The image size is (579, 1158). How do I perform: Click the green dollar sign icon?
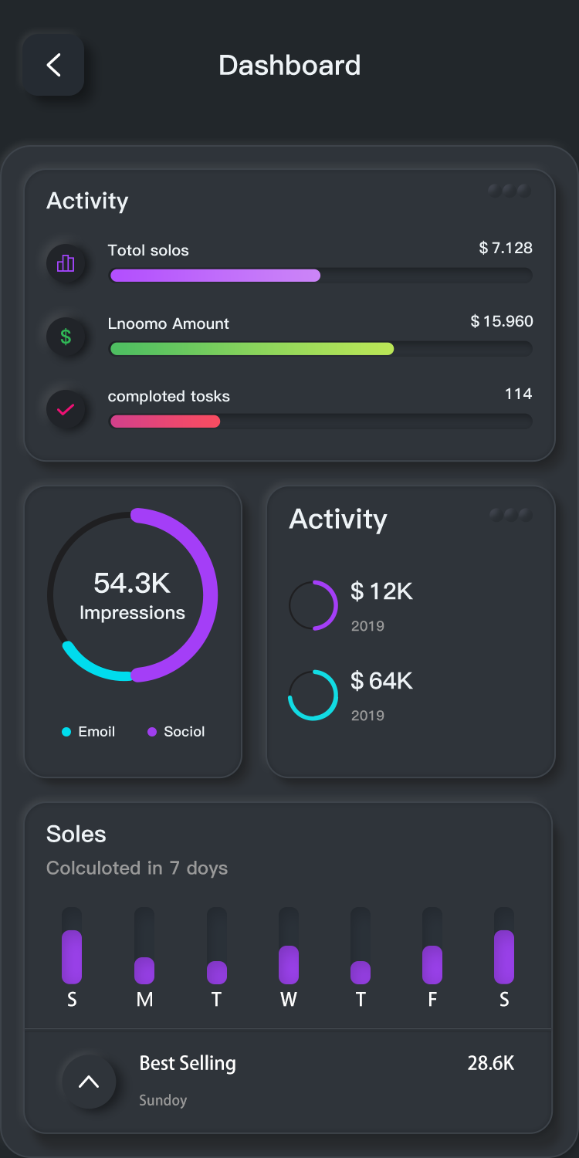pos(66,337)
